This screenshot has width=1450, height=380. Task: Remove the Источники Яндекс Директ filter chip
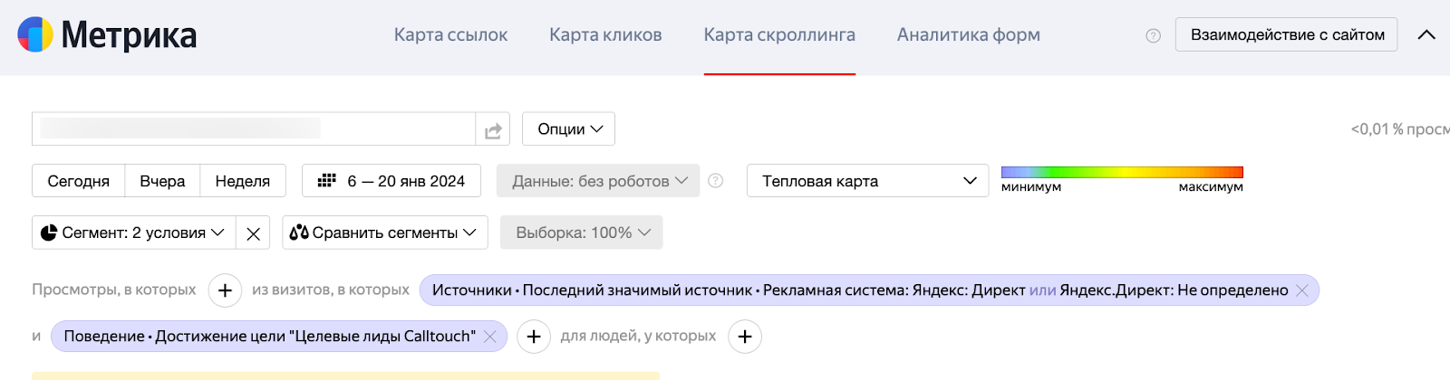[x=1302, y=290]
